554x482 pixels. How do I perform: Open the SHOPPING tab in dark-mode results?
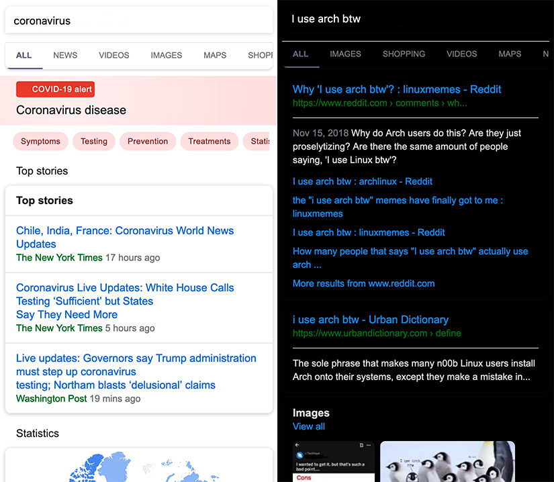click(x=404, y=54)
